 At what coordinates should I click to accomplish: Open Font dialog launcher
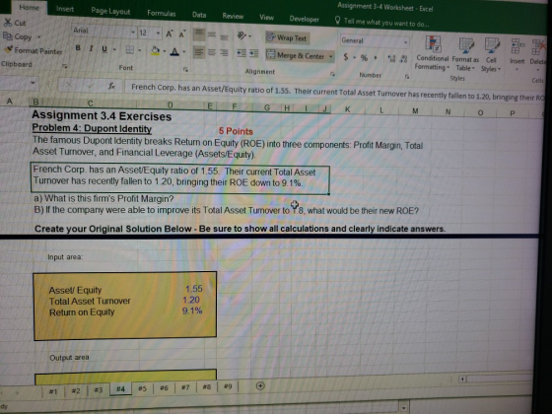click(185, 70)
